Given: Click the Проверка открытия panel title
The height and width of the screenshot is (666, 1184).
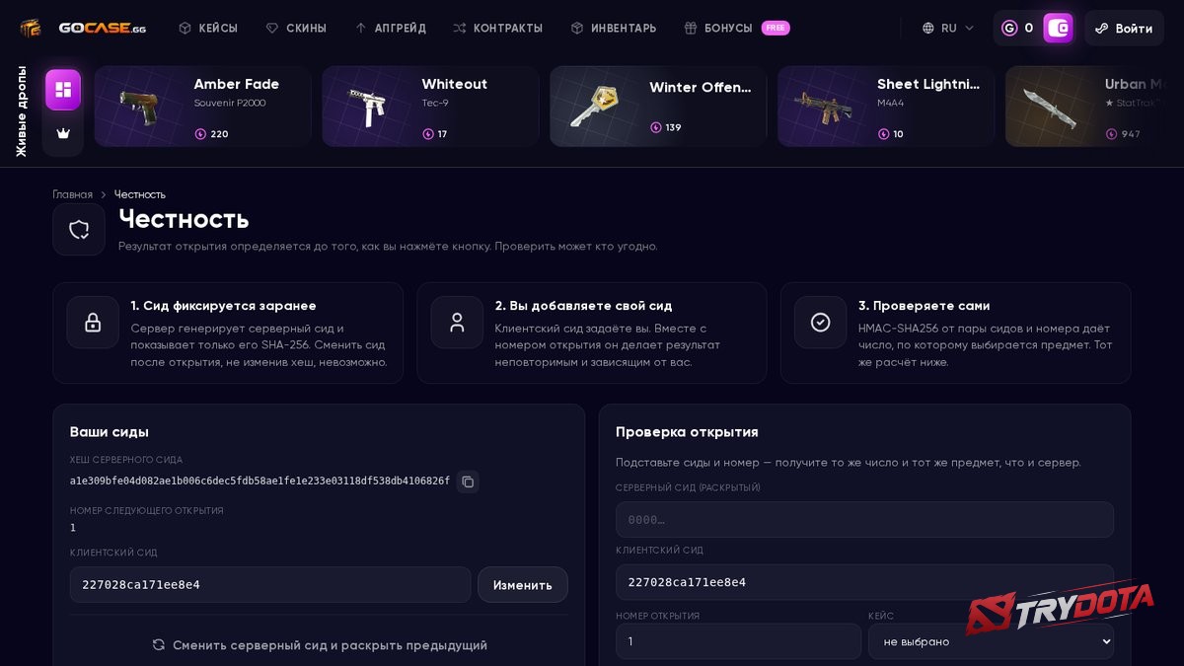Looking at the screenshot, I should coord(687,432).
